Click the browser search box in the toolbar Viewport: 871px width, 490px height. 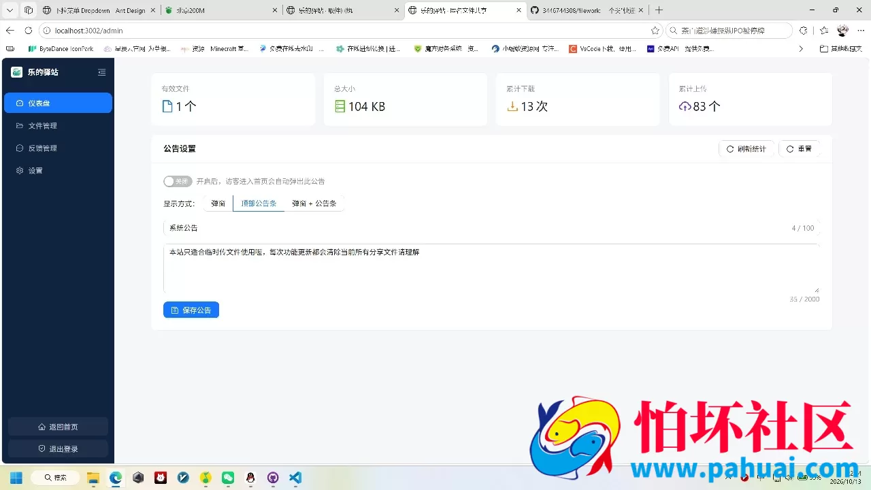(729, 31)
